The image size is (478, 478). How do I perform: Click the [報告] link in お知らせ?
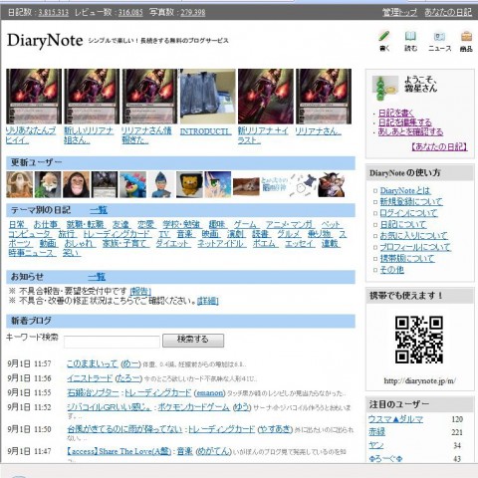[x=140, y=292]
